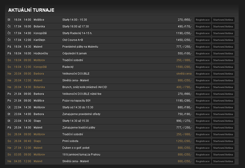
Task: Register for Malevil 04.05 Skvělá cena
Action: [x=203, y=161]
